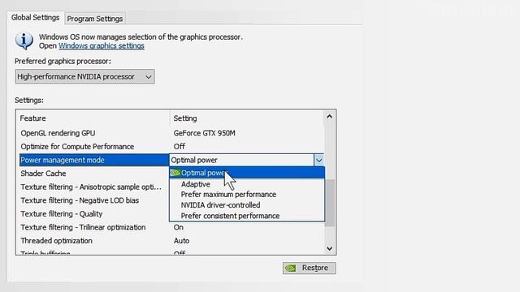
Task: Select the Shader Cache row
Action: click(x=94, y=174)
